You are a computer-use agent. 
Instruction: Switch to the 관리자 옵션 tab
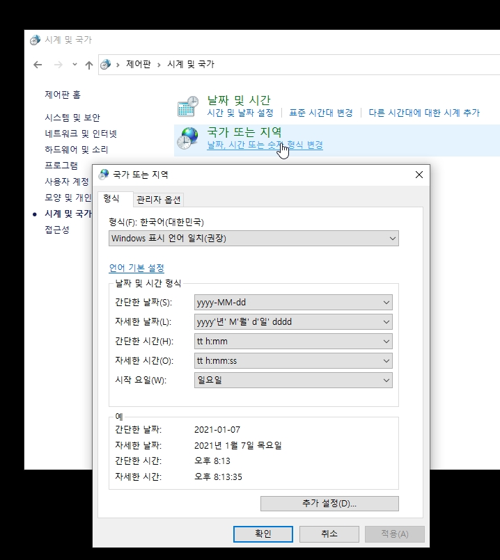click(159, 200)
